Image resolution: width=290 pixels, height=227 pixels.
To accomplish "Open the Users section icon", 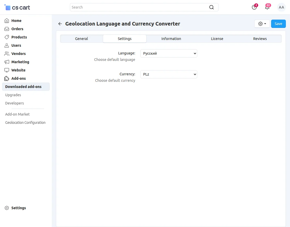I will 6,45.
